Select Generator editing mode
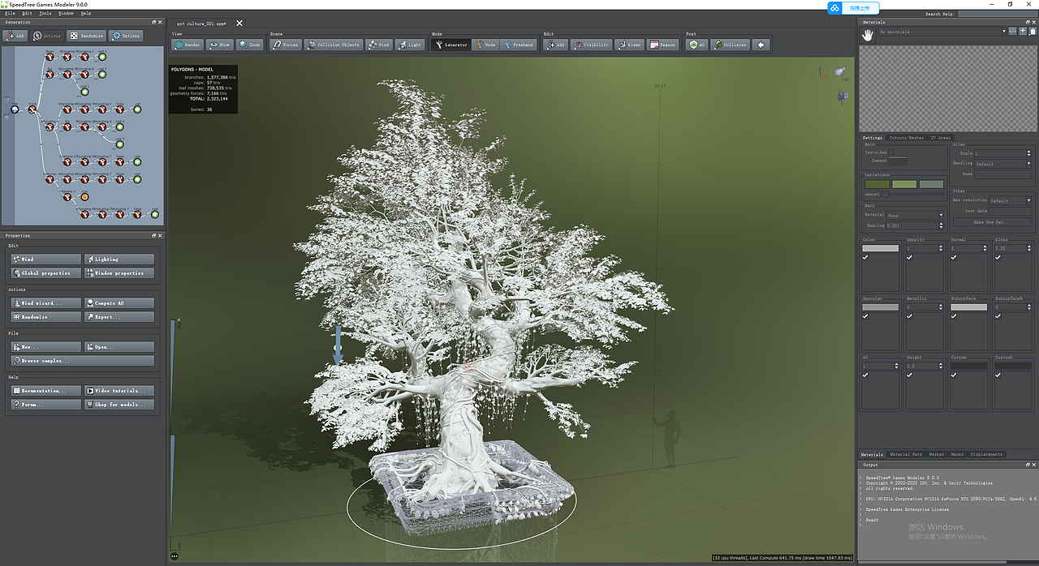The image size is (1039, 566). tap(451, 45)
